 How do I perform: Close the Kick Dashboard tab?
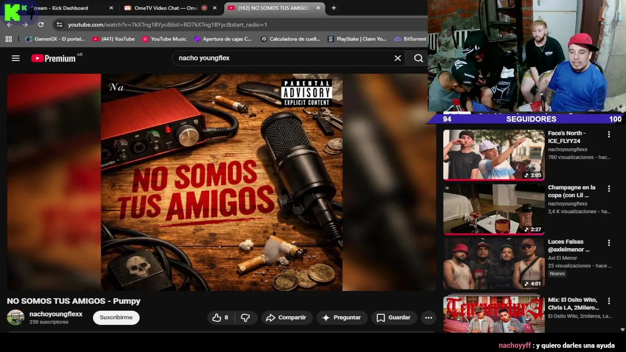[111, 8]
